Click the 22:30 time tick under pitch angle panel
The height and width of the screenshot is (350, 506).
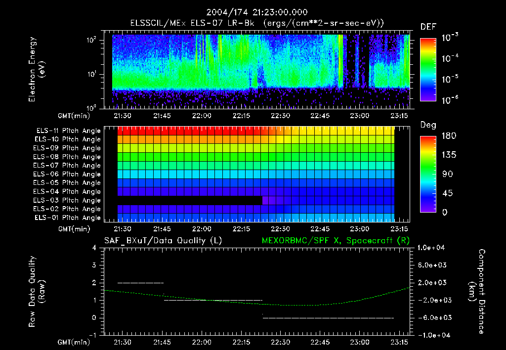pos(281,229)
